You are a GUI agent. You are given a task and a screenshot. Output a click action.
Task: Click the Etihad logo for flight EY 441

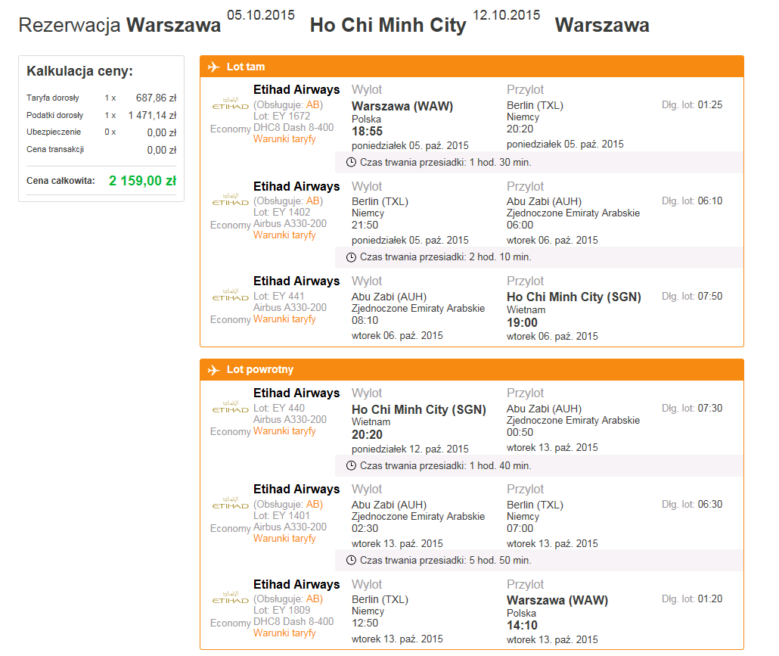[231, 294]
